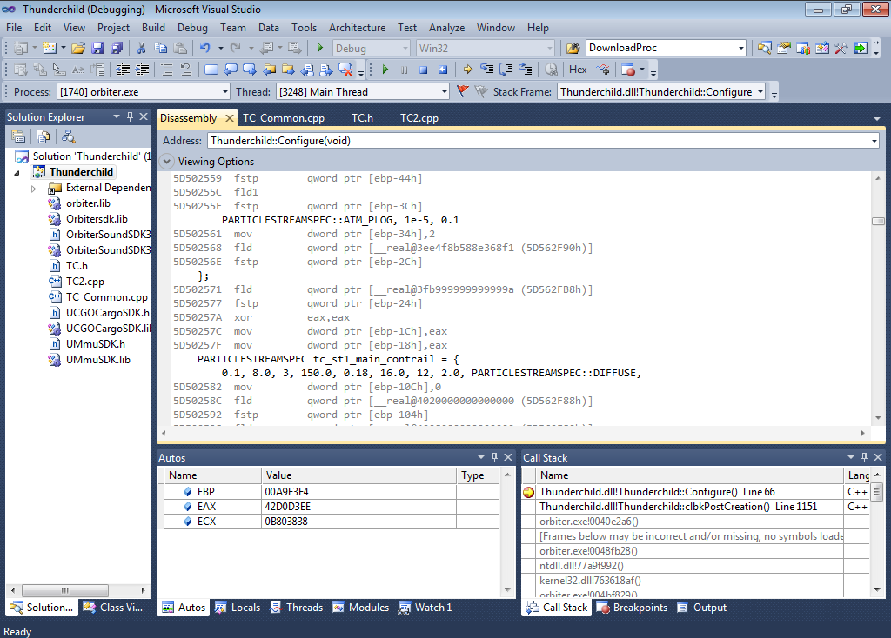Go to the next bookmark icon
This screenshot has width=891, height=638.
coord(250,70)
